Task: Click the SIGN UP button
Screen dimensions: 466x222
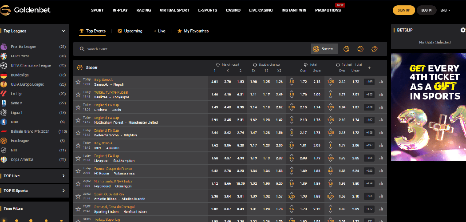Action: click(x=403, y=10)
